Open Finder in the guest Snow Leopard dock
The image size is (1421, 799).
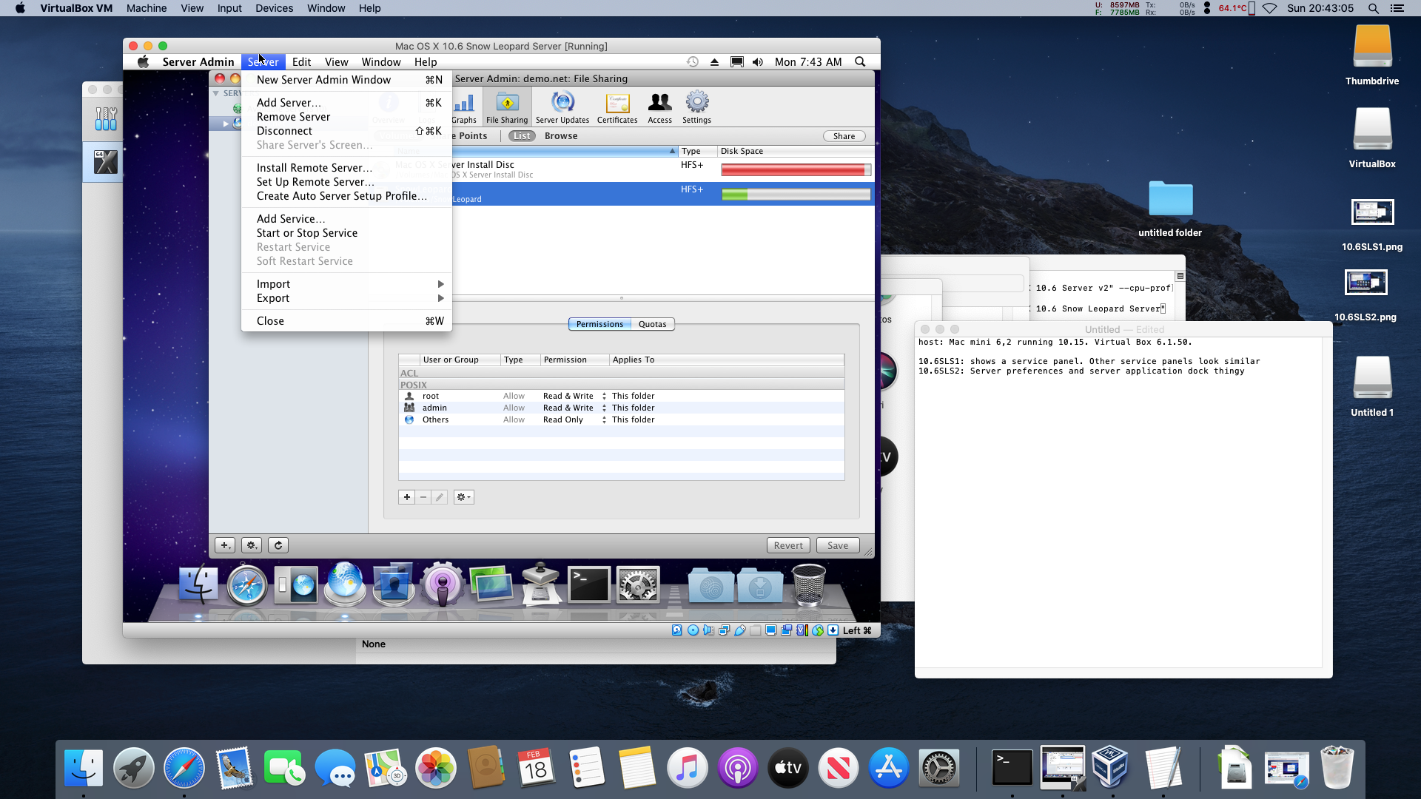[x=198, y=585]
